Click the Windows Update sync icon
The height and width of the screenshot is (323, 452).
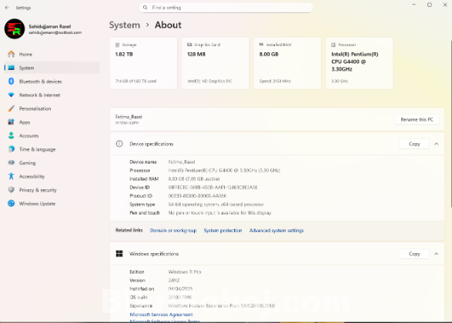12,203
